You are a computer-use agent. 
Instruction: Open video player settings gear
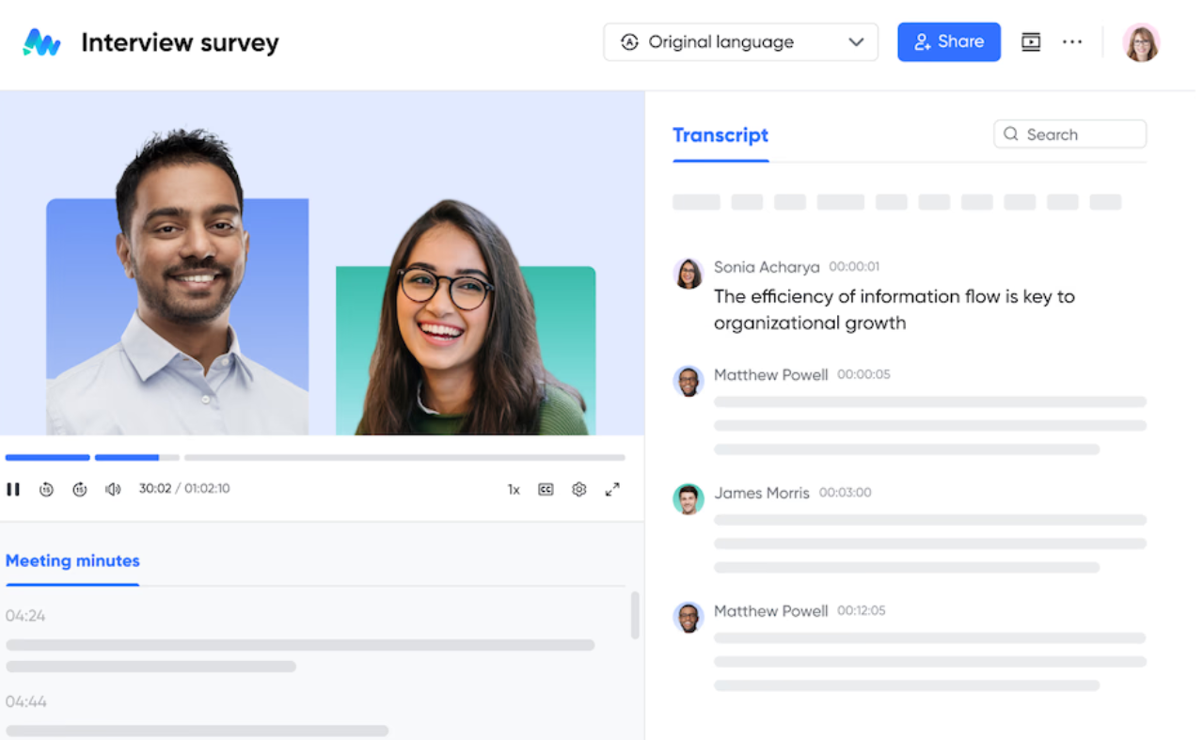coord(579,489)
